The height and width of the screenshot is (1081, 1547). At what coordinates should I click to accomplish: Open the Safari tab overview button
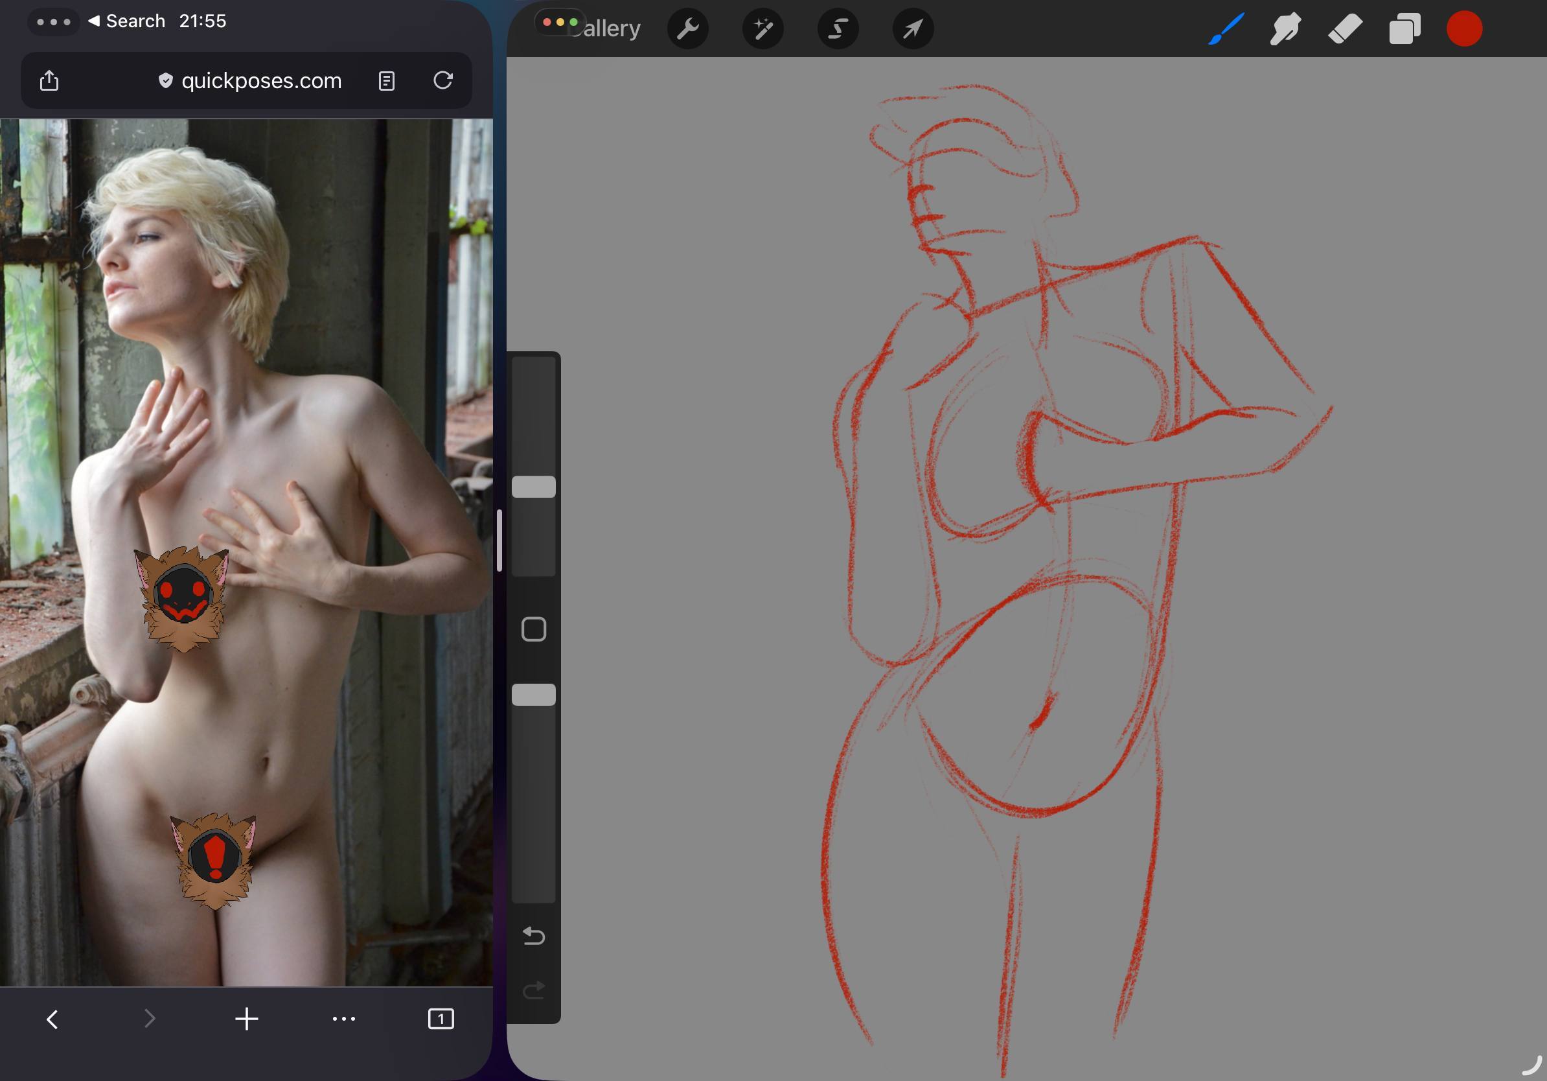point(441,1018)
